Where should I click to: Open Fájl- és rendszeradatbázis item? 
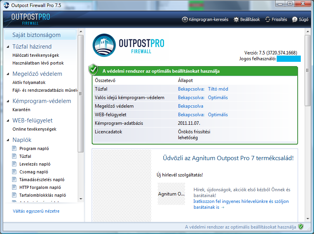tap(45, 90)
